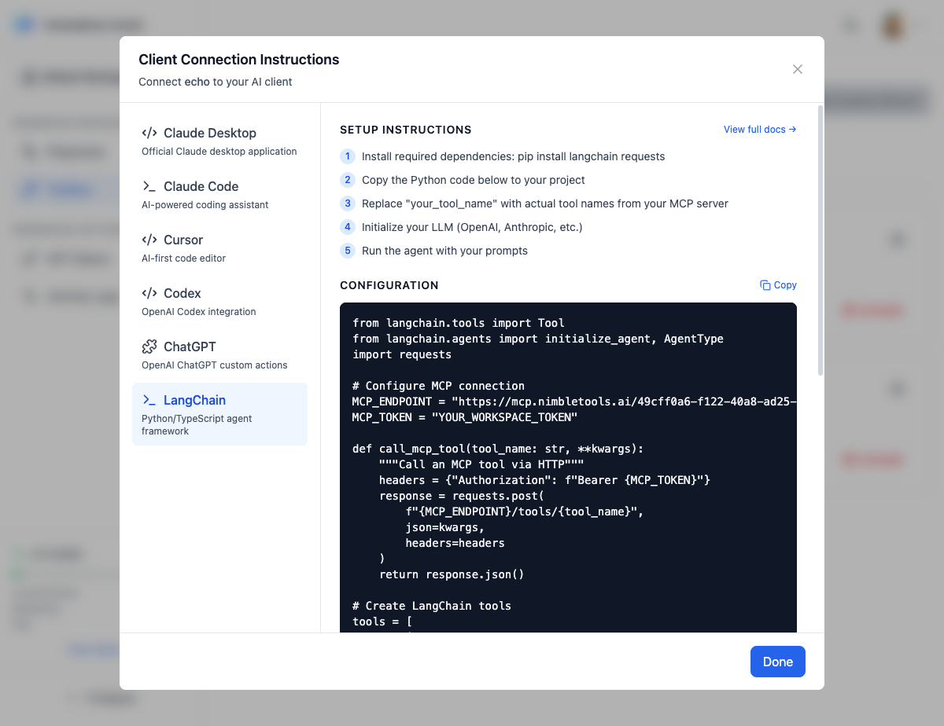
Task: Open the Codex integration instructions
Action: 219,301
